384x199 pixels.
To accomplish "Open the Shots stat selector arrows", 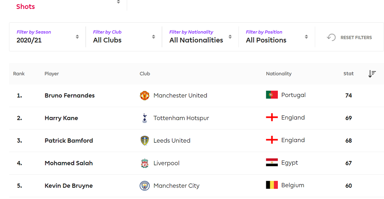I will pos(118,2).
